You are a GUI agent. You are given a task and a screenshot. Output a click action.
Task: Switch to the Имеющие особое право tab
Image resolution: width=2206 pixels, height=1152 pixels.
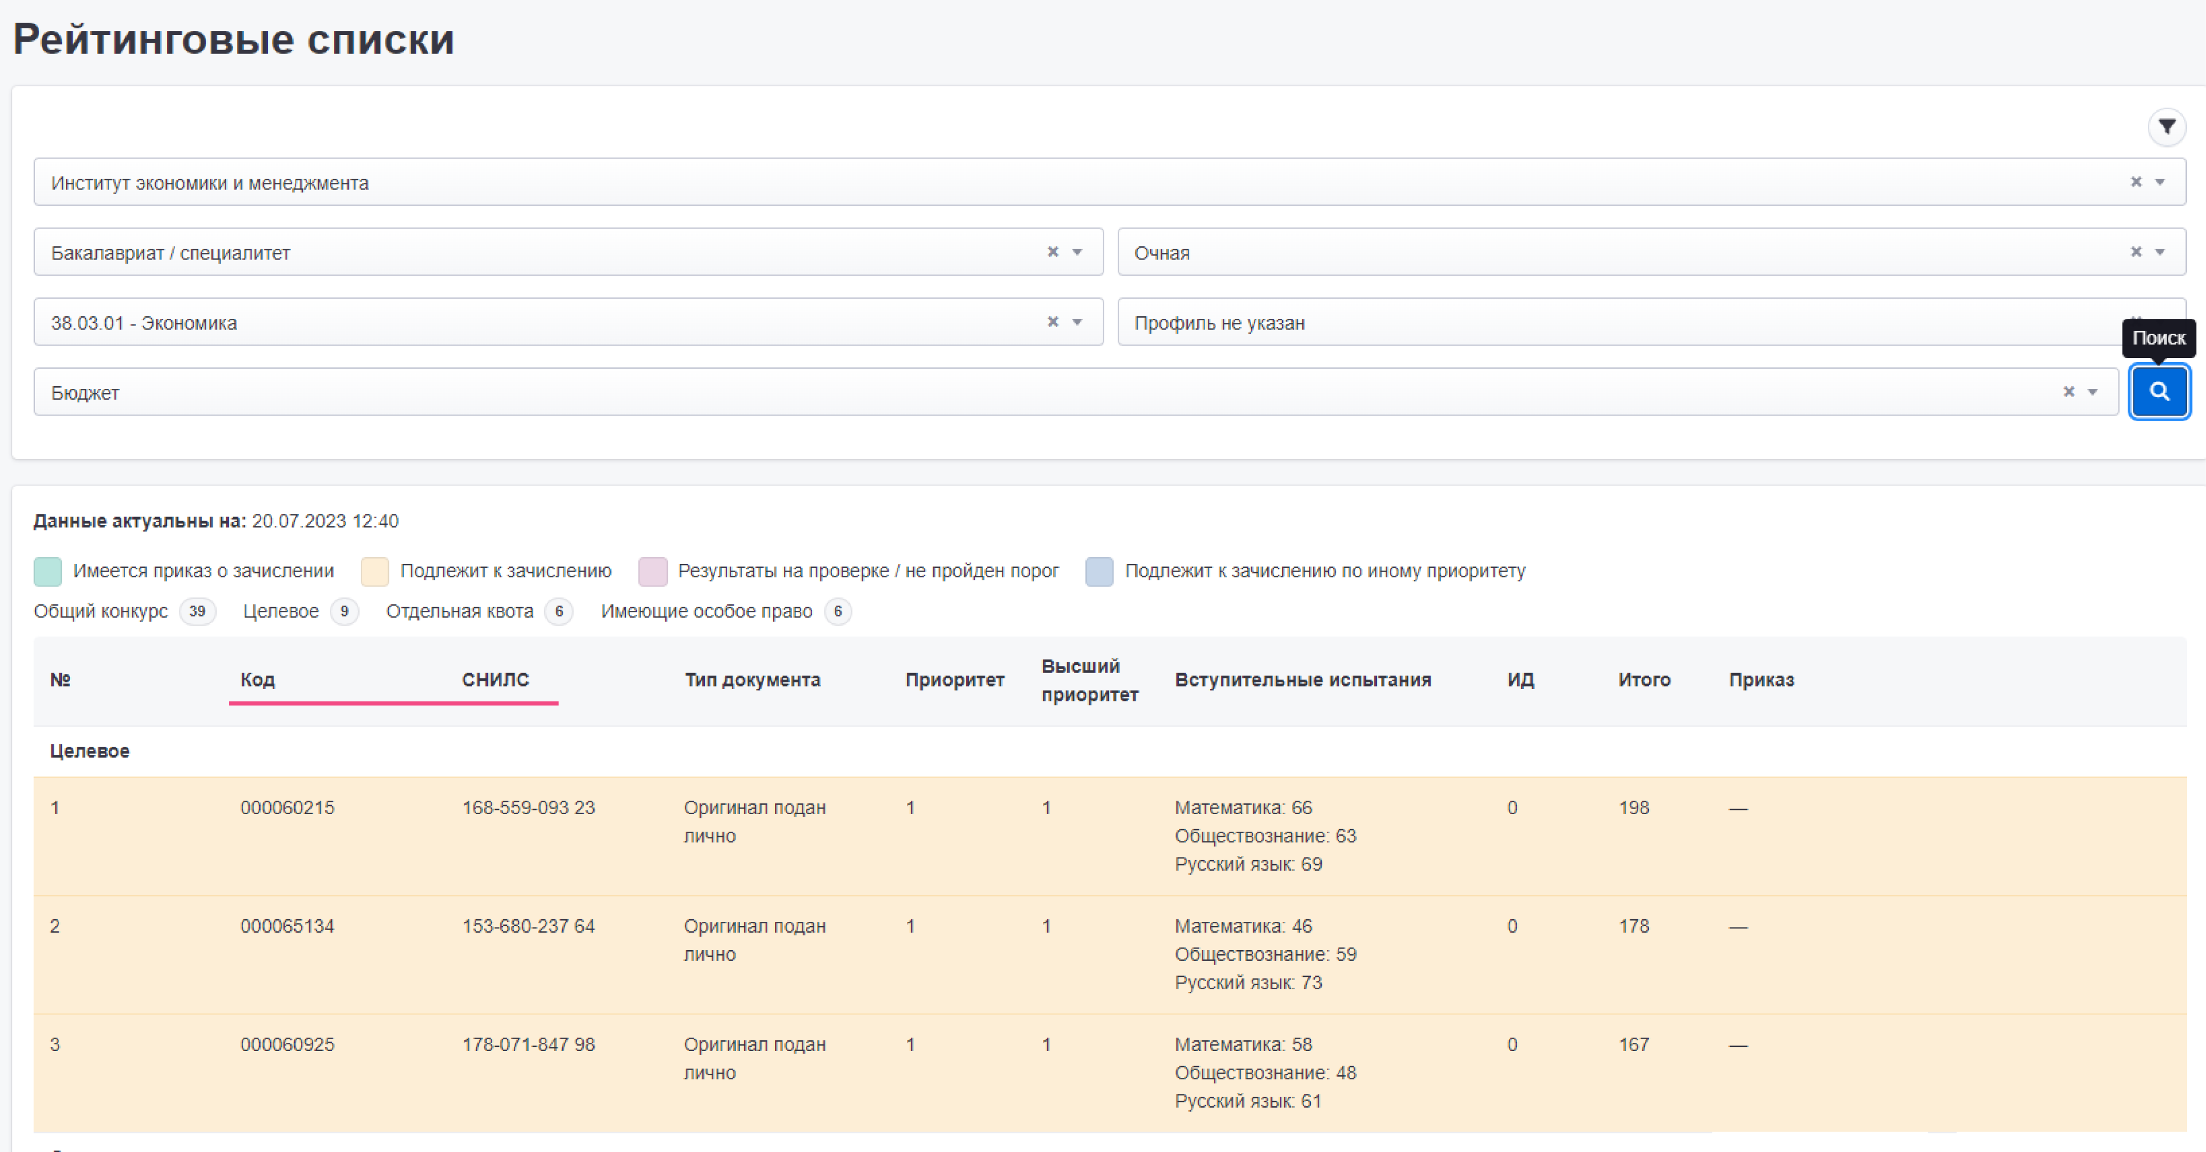706,611
